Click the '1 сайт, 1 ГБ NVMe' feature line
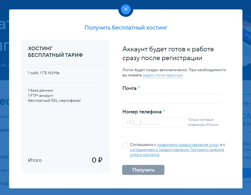This screenshot has width=251, height=195. pos(44,73)
